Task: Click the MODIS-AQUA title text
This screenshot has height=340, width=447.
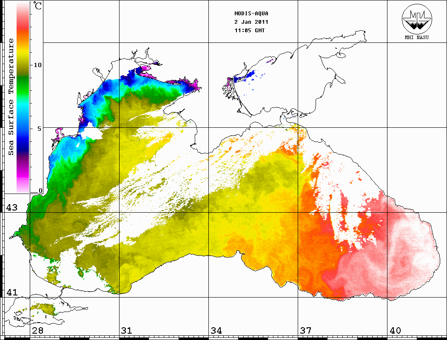Action: 251,14
